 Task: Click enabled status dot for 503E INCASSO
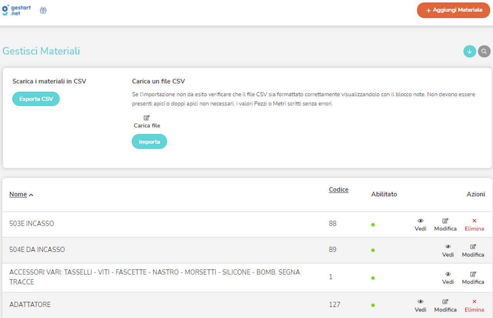click(373, 225)
